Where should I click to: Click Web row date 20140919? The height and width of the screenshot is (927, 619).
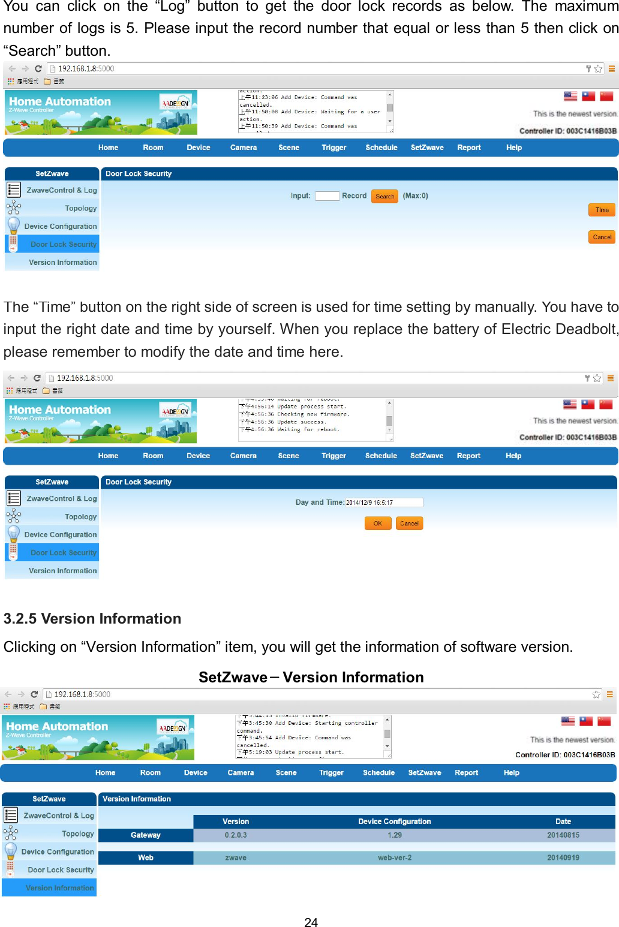click(x=563, y=858)
